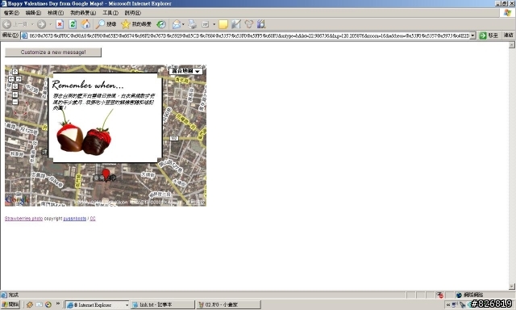Switch to the link.txt Notepad taskbar window
The image size is (516, 310).
(x=163, y=304)
